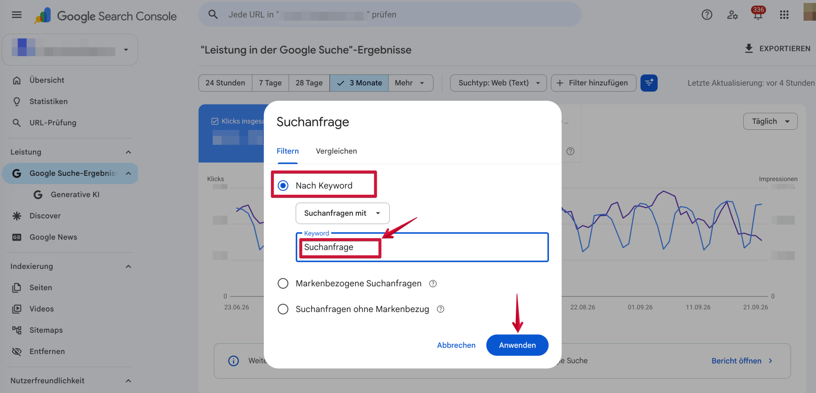
Task: Click the export download icon
Action: [x=749, y=48]
